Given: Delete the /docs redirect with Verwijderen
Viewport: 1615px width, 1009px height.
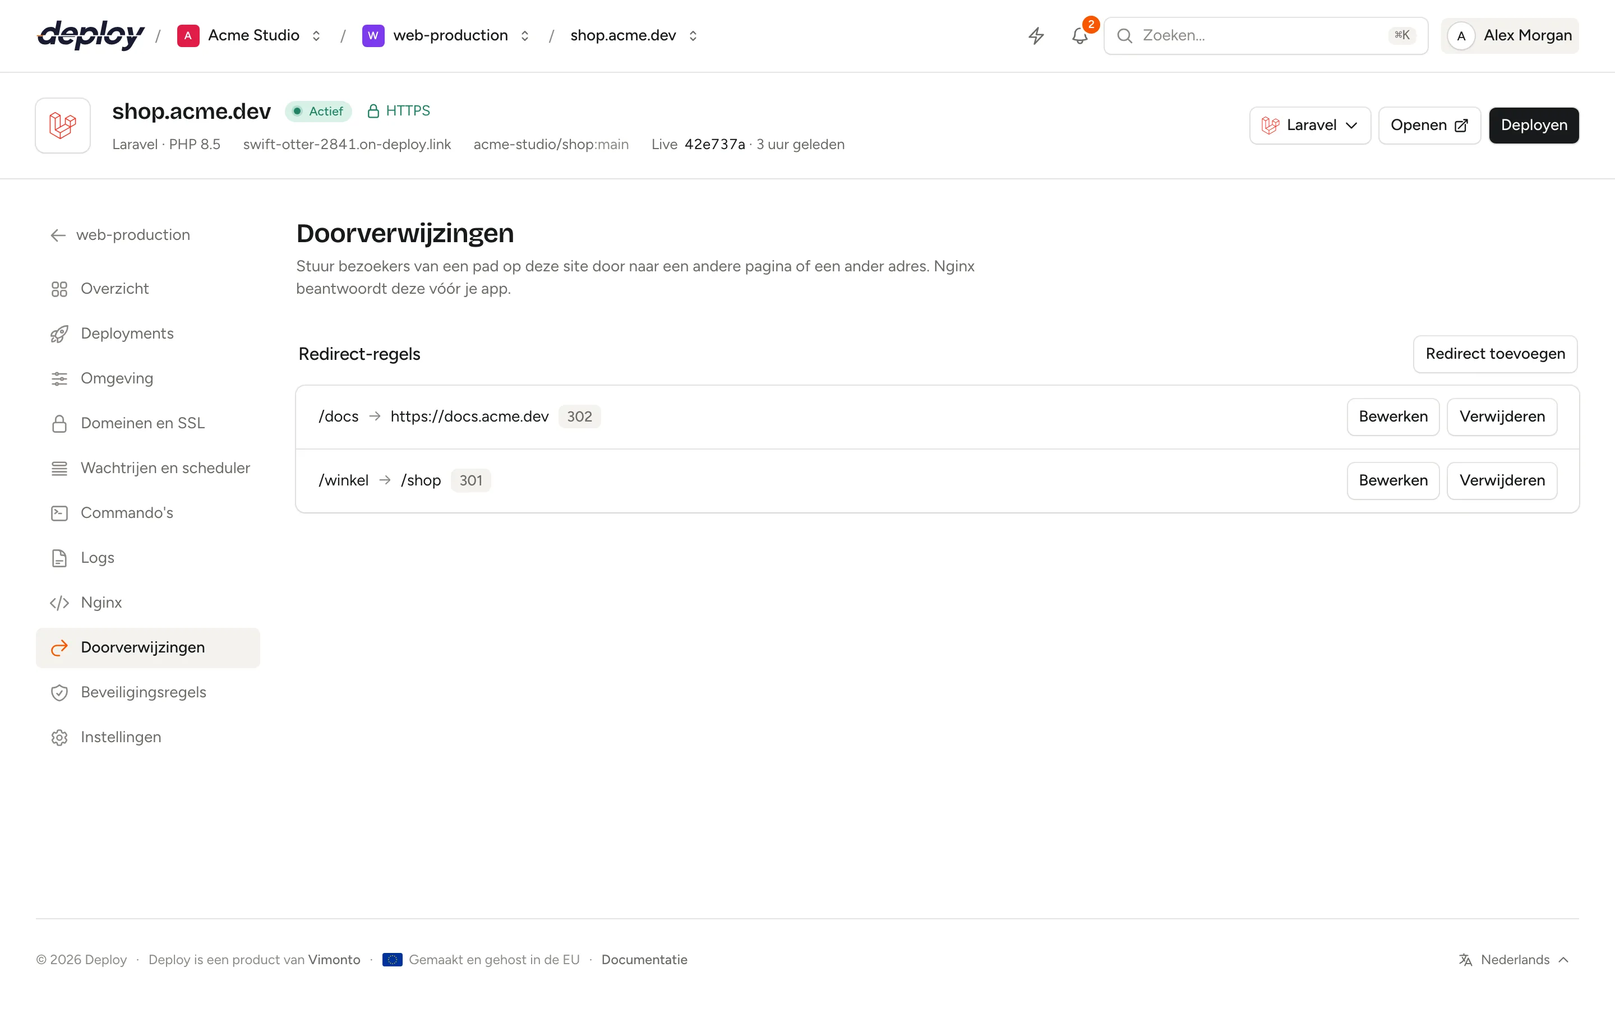Looking at the screenshot, I should pos(1502,417).
